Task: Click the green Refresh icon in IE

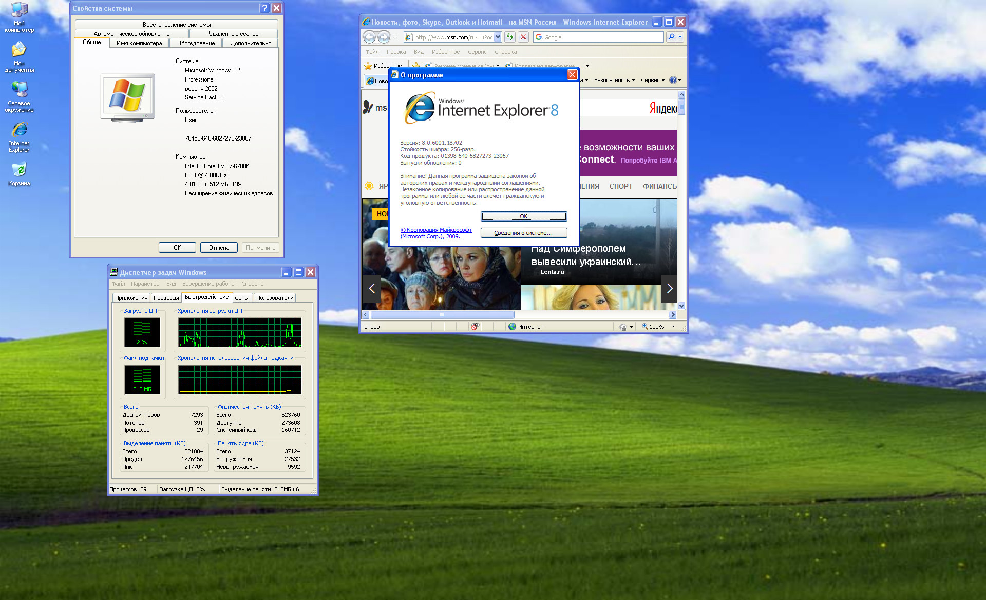Action: point(510,37)
